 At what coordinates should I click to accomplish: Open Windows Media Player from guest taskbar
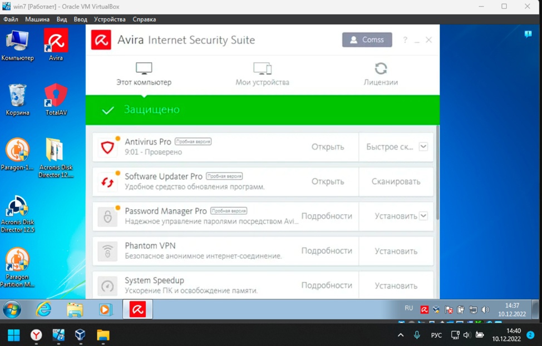pos(105,309)
